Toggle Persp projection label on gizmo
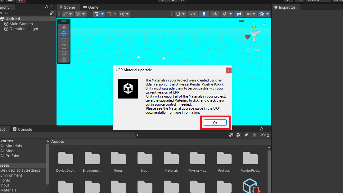343x193 pixels. [x=253, y=50]
